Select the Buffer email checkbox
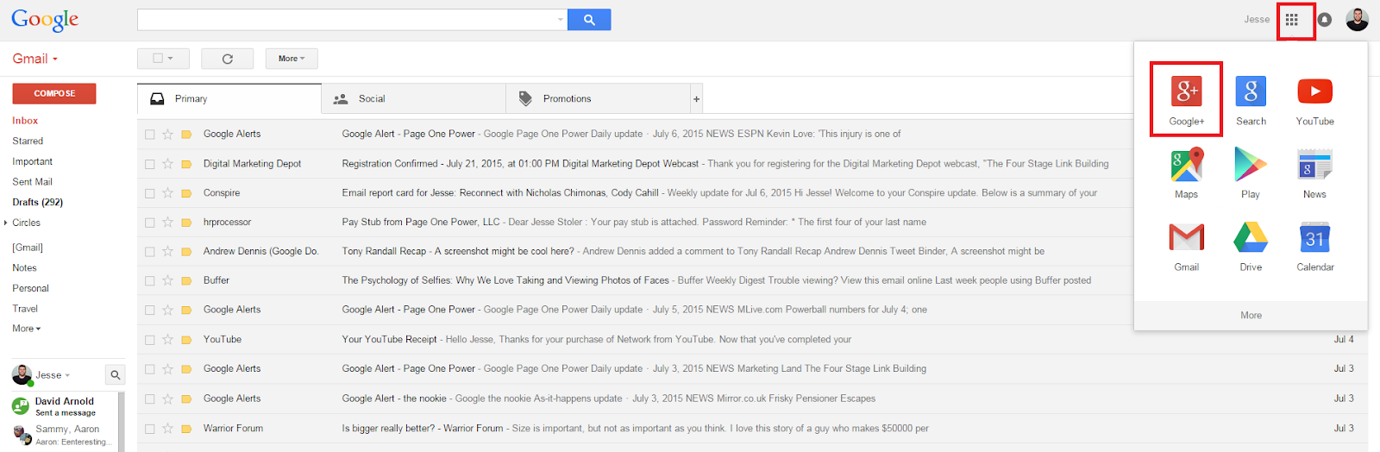The image size is (1380, 452). [x=150, y=281]
